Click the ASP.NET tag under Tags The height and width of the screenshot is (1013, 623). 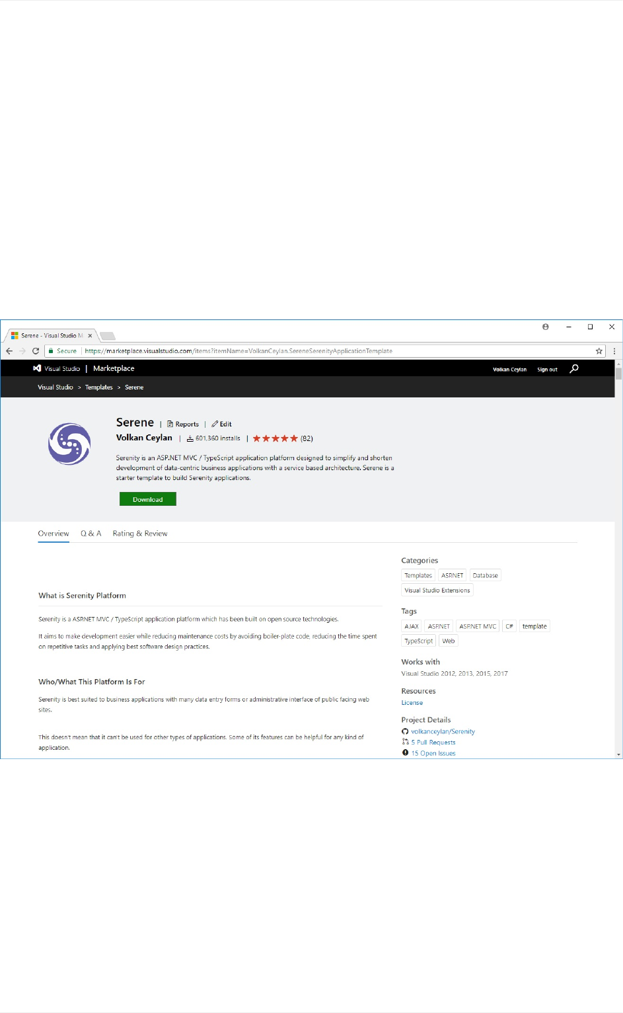pos(439,626)
